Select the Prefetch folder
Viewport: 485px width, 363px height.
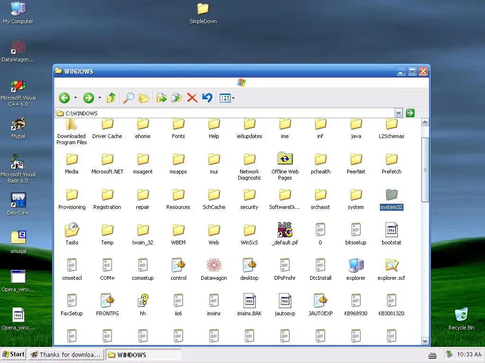point(391,164)
